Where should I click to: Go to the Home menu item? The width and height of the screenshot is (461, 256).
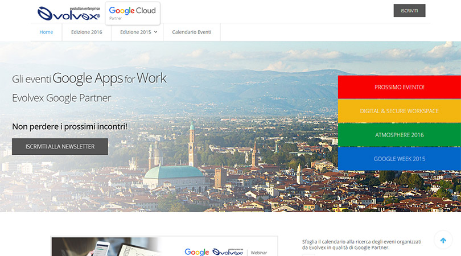[46, 32]
